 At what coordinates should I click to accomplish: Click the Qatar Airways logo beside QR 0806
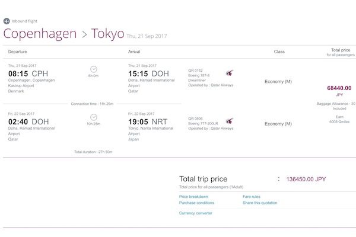click(230, 121)
